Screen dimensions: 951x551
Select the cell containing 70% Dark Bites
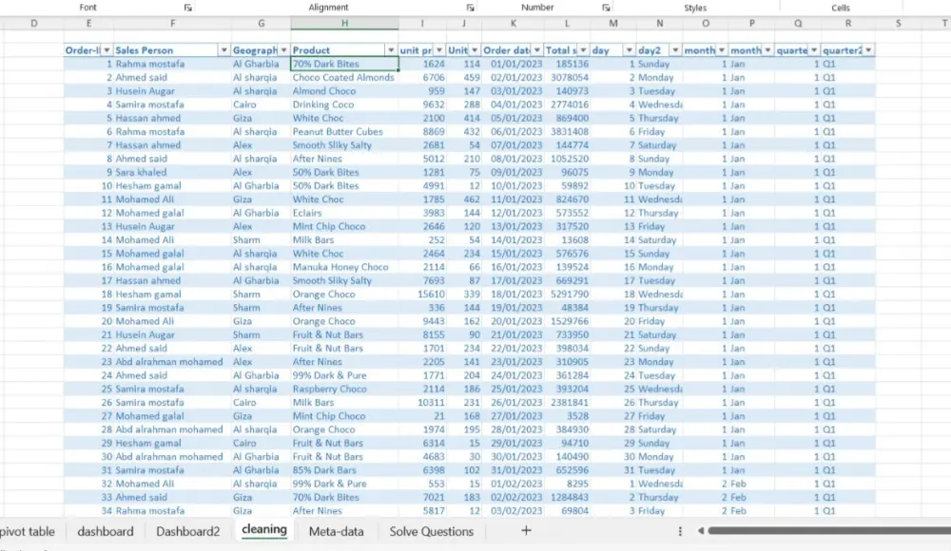coord(327,64)
